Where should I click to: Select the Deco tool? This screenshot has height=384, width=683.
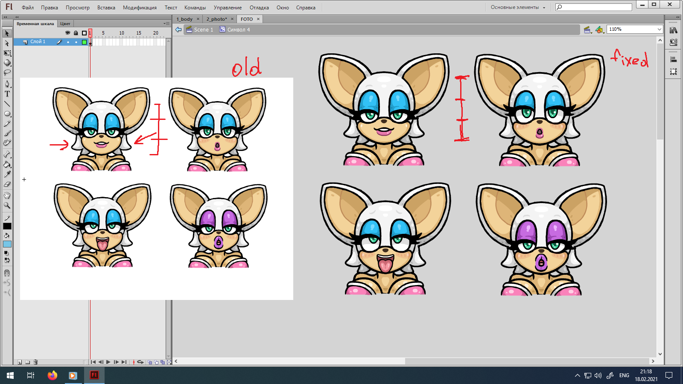click(7, 143)
